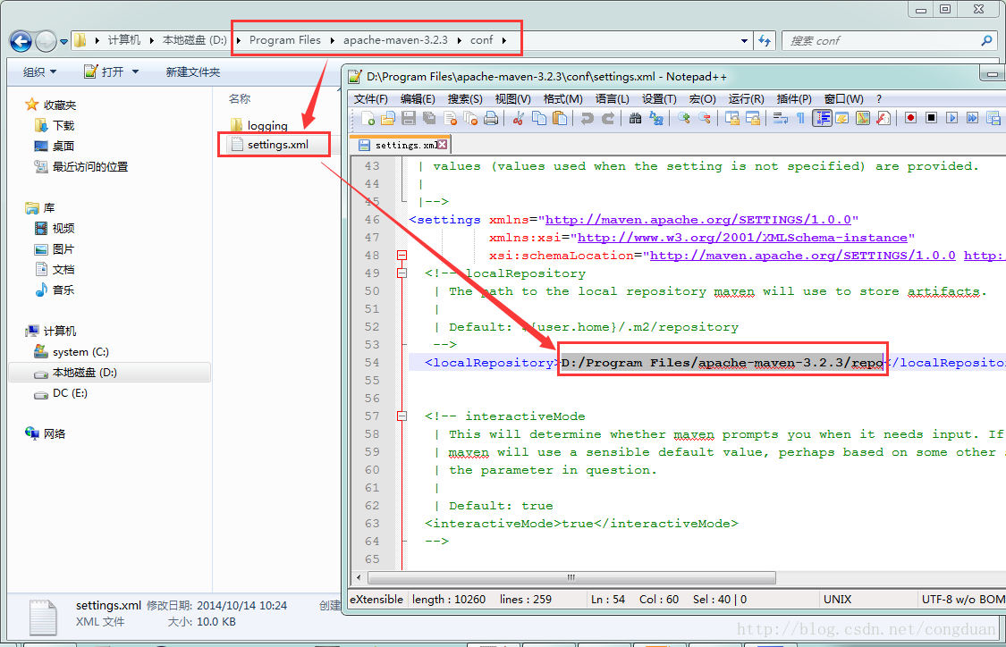This screenshot has height=647, width=1006.
Task: Open the 文件(F) menu
Action: tap(371, 99)
